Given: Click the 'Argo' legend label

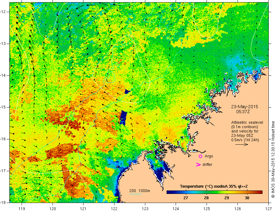Looking at the screenshot, I should coord(209,157).
